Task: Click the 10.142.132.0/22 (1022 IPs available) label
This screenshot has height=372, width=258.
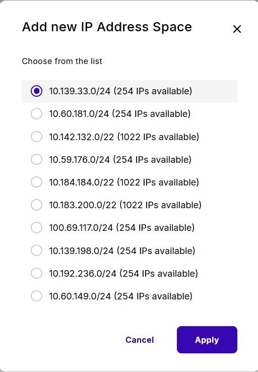Action: 124,137
